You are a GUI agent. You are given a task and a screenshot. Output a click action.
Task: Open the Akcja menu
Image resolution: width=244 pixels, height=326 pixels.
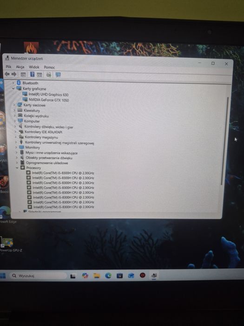tap(20, 67)
